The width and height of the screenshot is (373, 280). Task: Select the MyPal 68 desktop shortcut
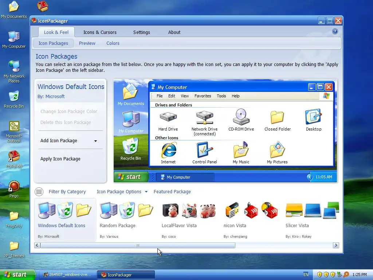[14, 159]
